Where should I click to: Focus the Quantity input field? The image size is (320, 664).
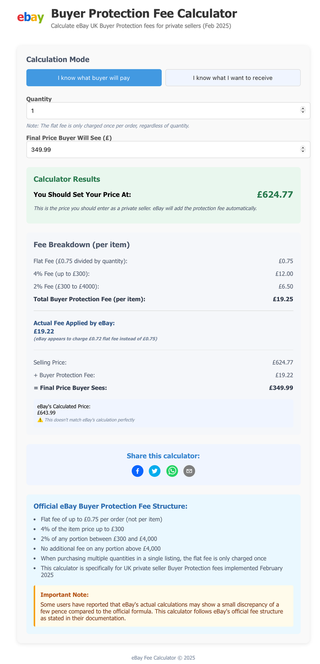point(168,111)
